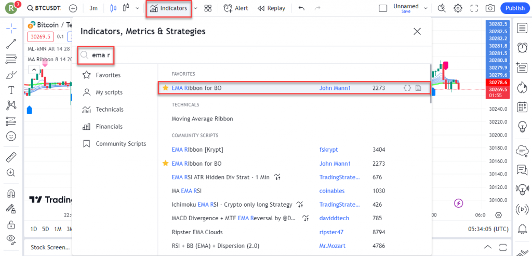The image size is (532, 256).
Task: Click the results list scrollbar
Action: pos(430,84)
